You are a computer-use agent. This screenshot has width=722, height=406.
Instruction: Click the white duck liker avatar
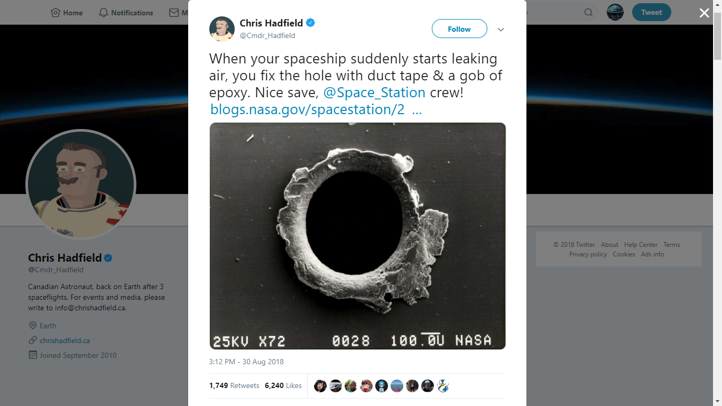443,386
